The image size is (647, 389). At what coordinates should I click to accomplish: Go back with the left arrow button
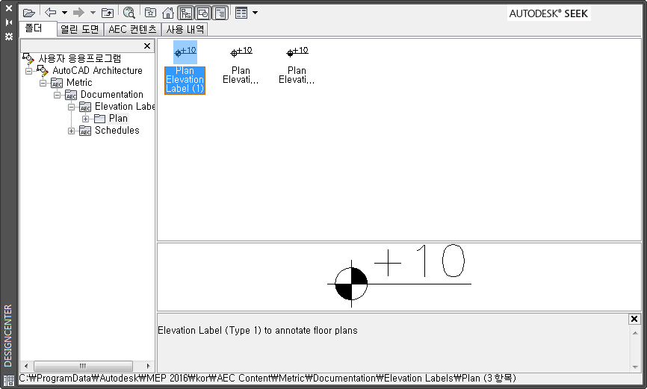pyautogui.click(x=51, y=13)
